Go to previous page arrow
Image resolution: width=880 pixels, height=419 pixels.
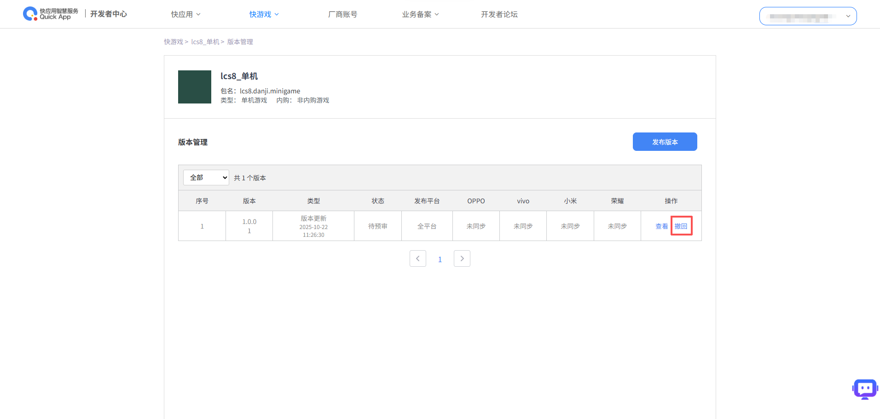coord(417,258)
